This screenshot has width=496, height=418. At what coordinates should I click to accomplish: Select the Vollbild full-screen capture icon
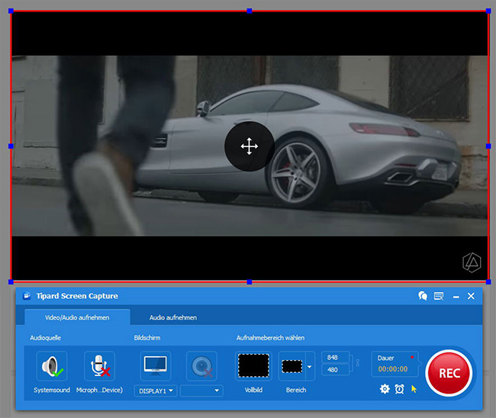tap(253, 366)
